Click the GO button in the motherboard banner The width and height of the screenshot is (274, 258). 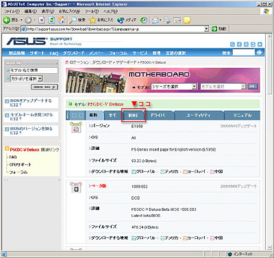[x=253, y=86]
